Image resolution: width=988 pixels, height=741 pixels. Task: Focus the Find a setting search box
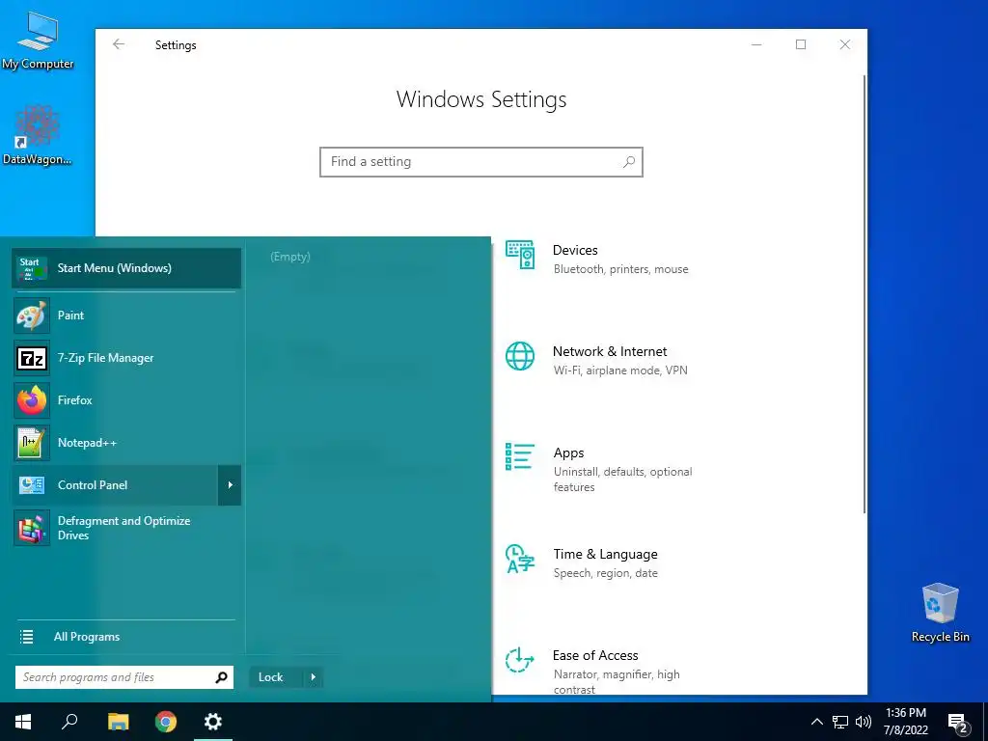(481, 162)
